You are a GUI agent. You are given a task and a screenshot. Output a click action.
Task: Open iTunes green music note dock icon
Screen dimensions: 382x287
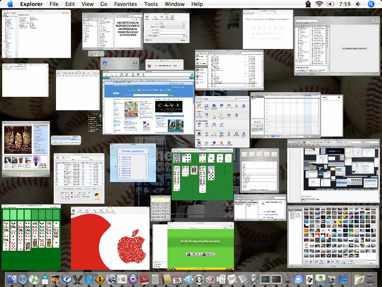(x=34, y=279)
